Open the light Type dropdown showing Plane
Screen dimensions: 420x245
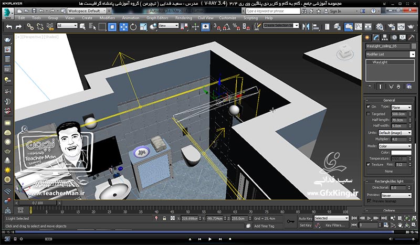click(401, 108)
